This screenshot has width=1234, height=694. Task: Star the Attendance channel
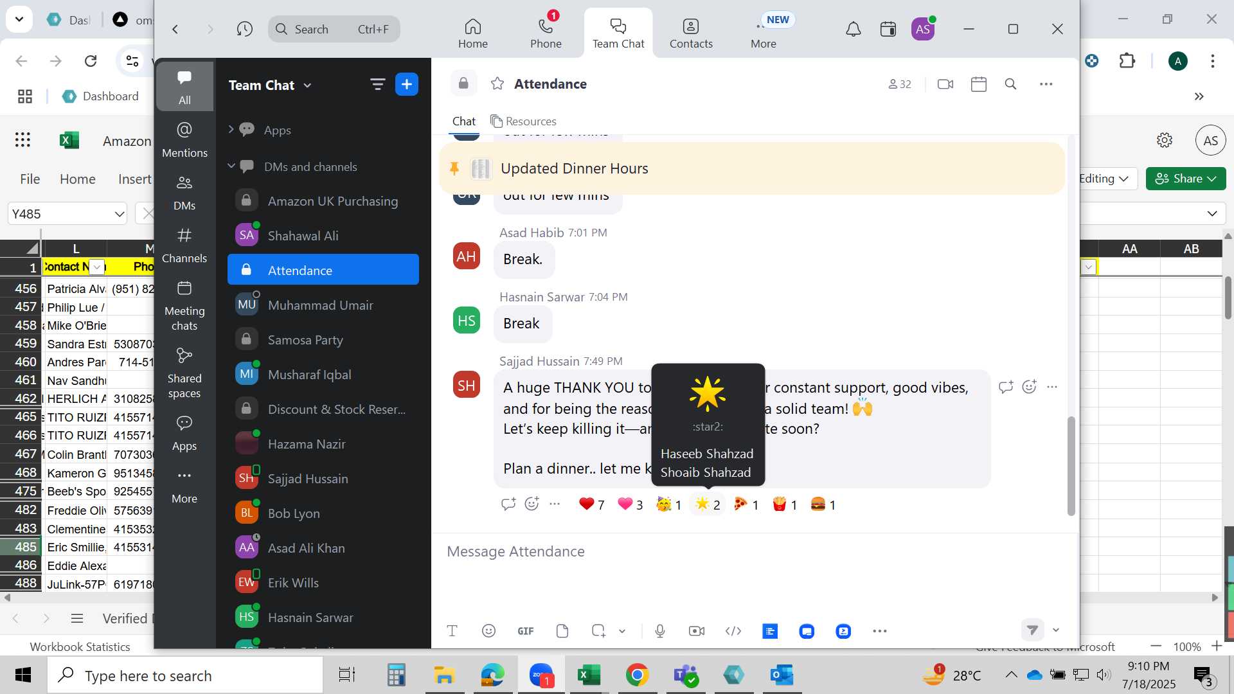(497, 84)
